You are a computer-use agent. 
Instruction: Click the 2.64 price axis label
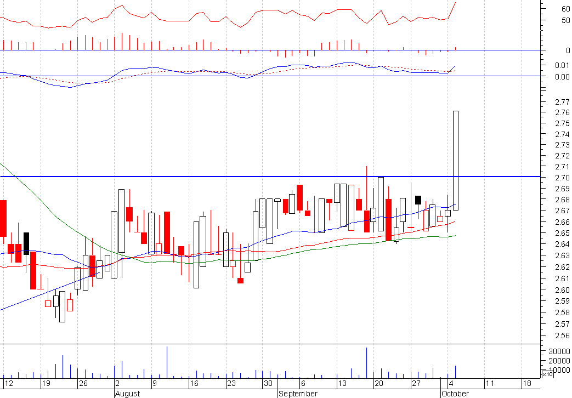click(562, 244)
